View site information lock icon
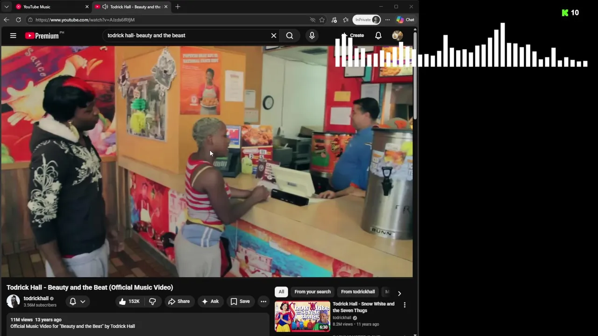Screen dimensions: 598x336 click(30, 20)
